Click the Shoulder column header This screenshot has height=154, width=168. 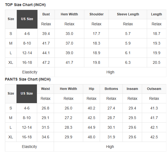coord(96,14)
